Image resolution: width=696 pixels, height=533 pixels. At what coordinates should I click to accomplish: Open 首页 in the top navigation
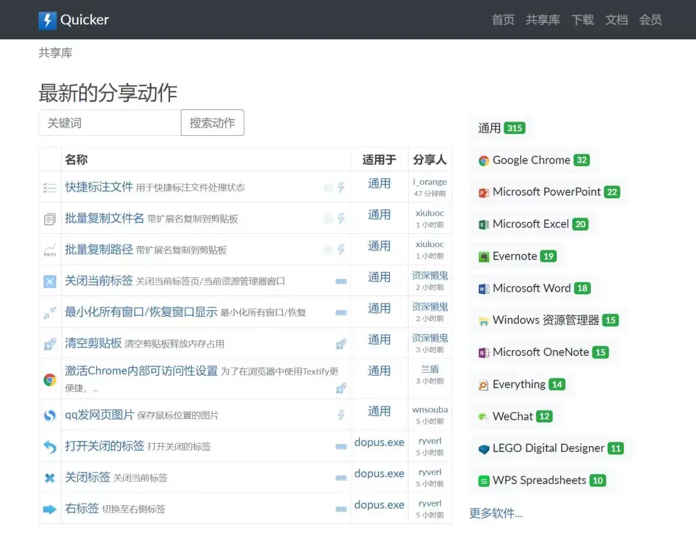pyautogui.click(x=503, y=20)
